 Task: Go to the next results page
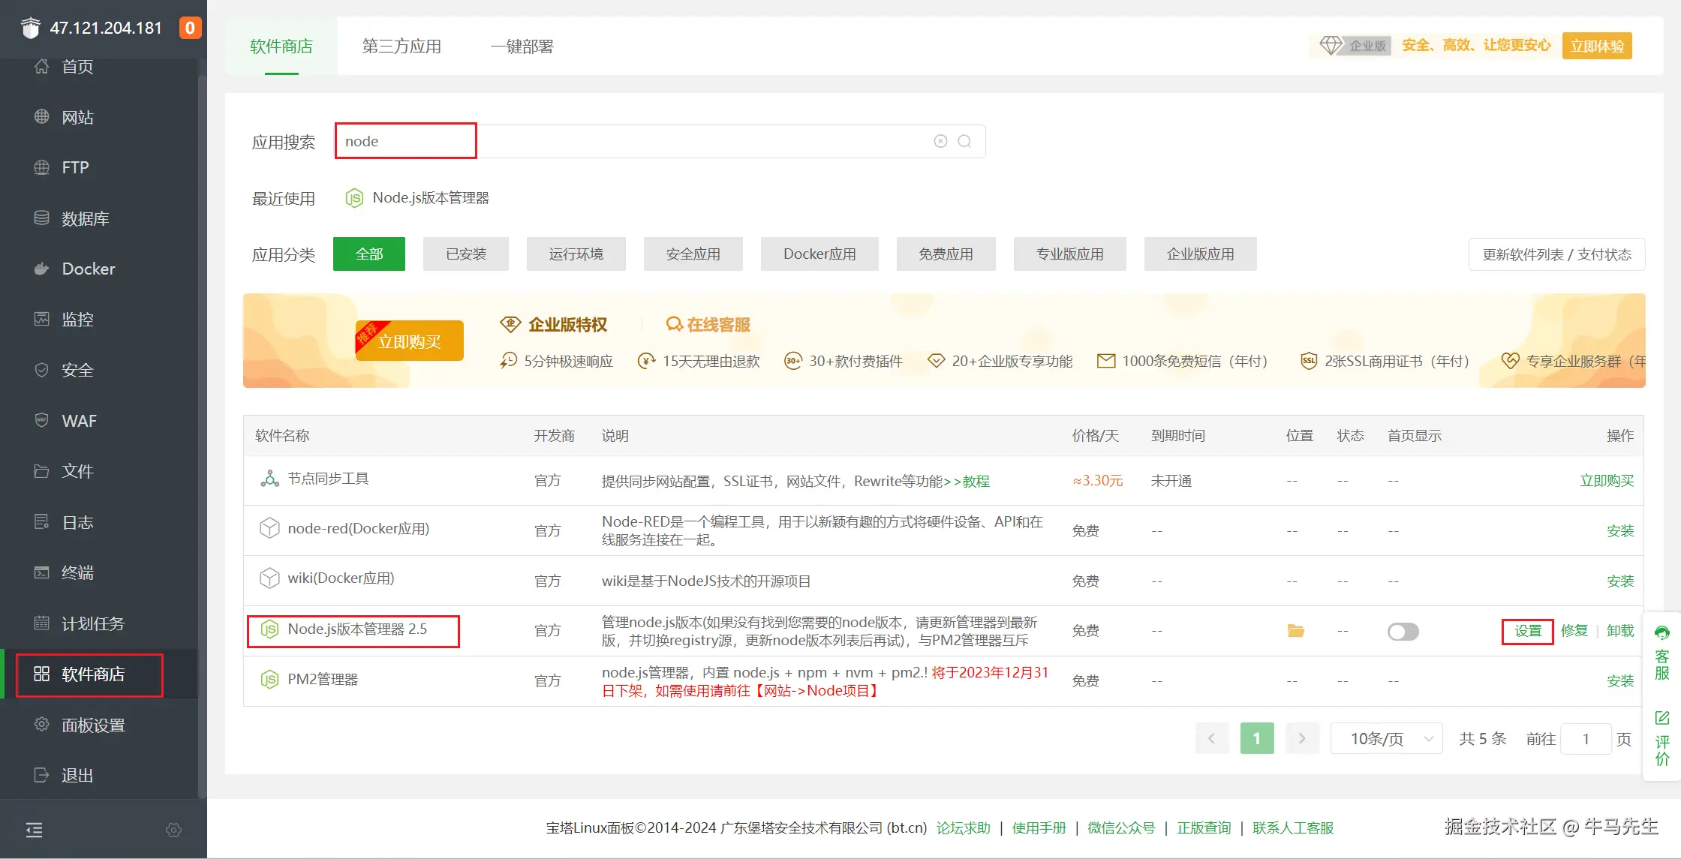point(1302,739)
